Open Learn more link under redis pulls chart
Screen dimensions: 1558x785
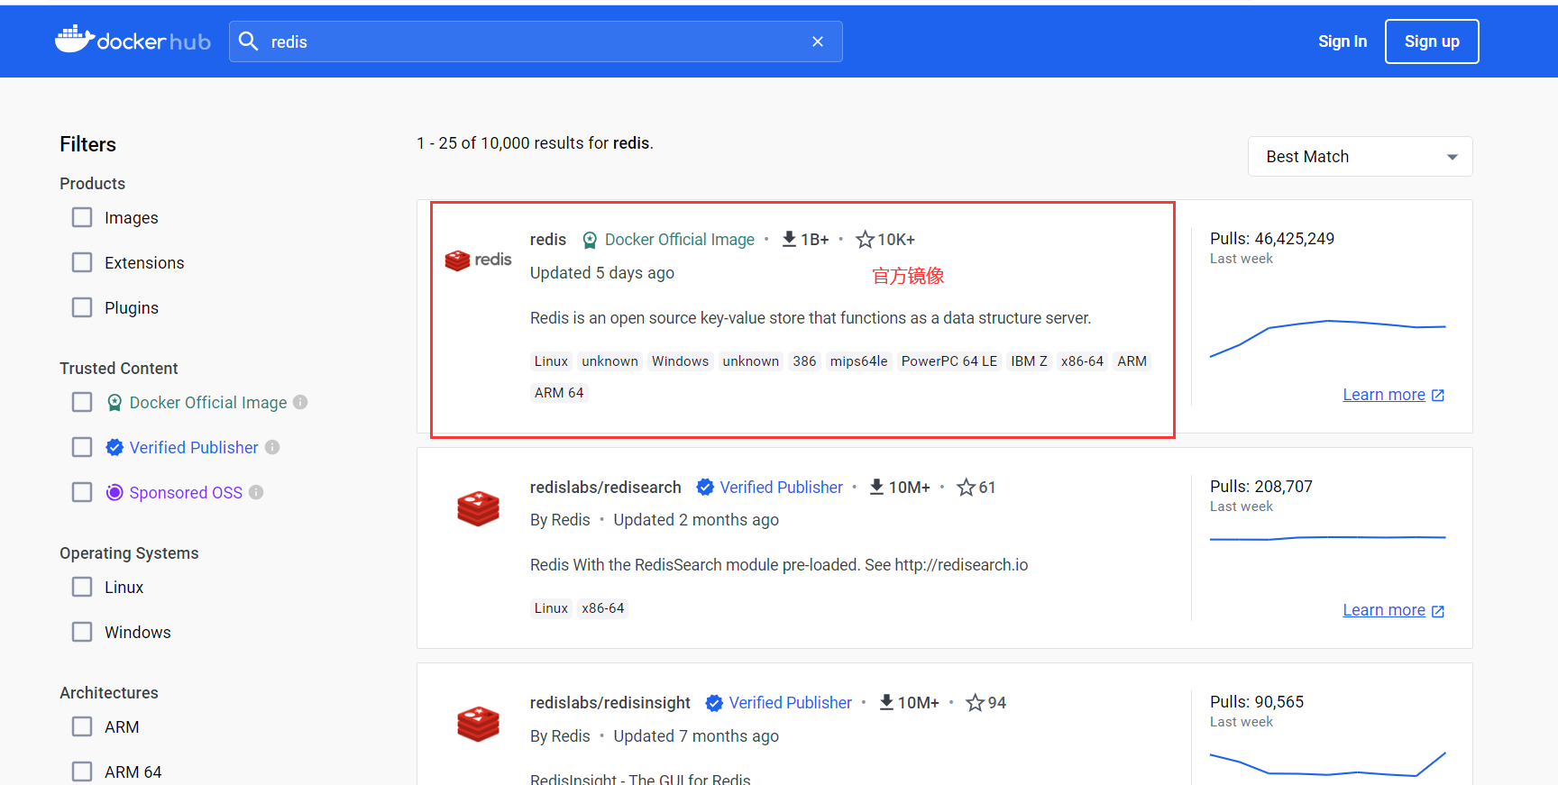pos(1393,395)
